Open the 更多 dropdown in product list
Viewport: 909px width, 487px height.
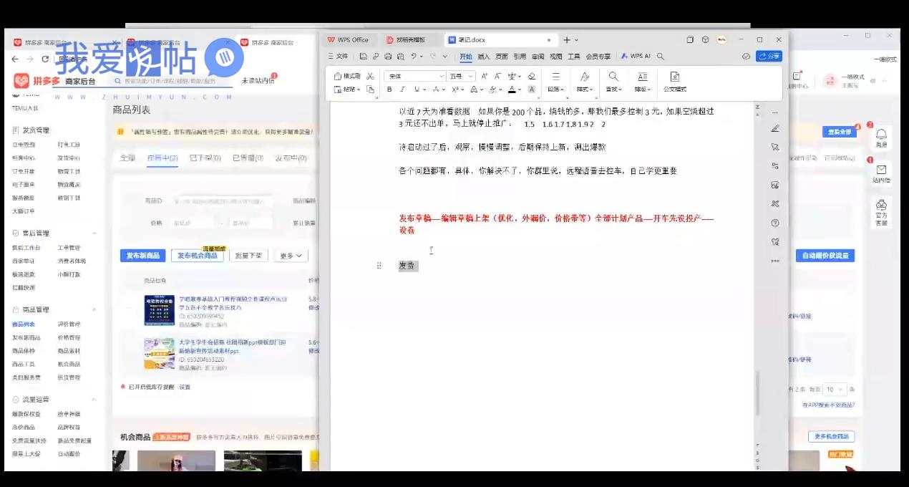(290, 256)
